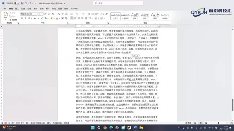Toggle Show/Hide paragraph marks
This screenshot has width=234, height=131.
106,14
